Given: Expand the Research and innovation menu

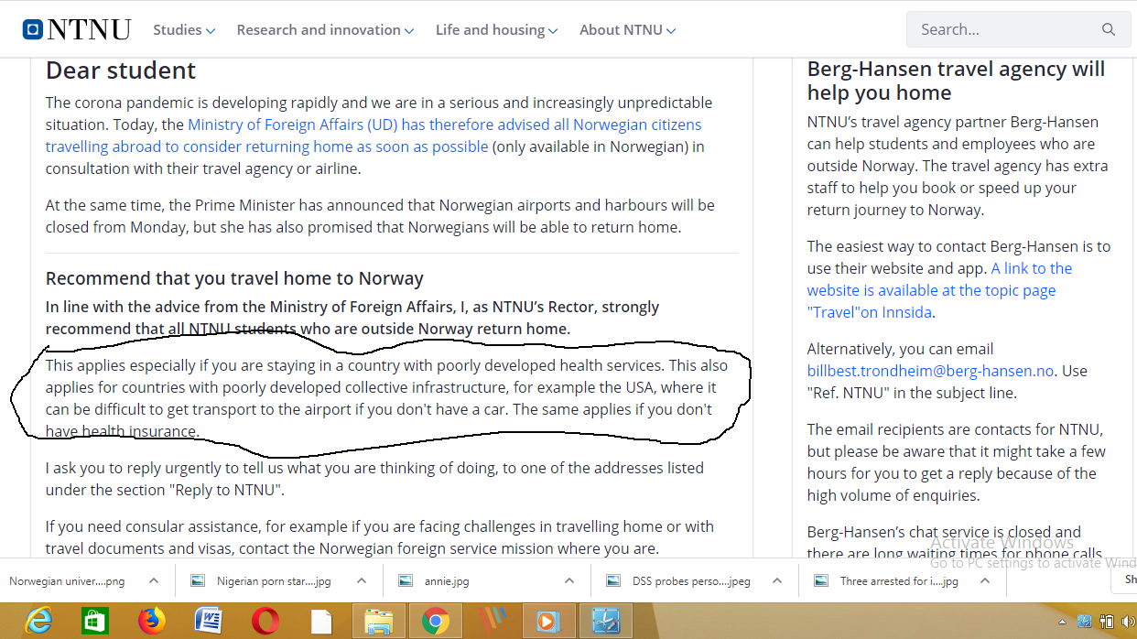Looking at the screenshot, I should click(x=325, y=29).
